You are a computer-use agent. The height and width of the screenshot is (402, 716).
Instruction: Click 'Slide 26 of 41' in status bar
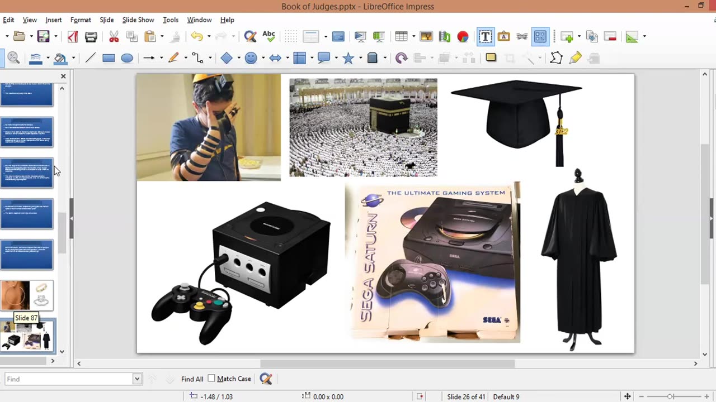pos(466,396)
